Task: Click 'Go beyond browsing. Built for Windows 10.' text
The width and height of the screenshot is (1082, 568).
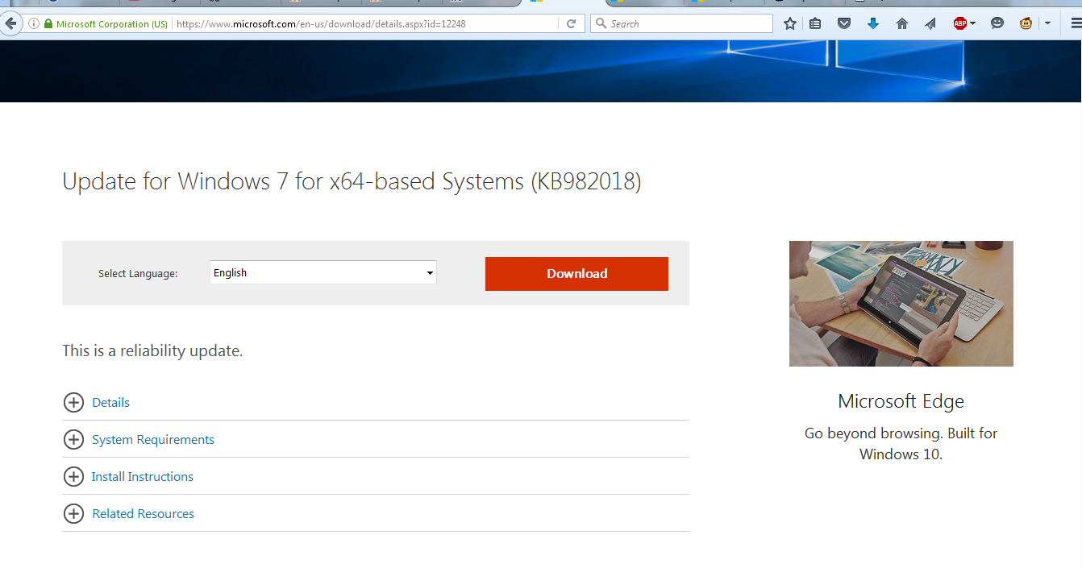Action: (x=901, y=443)
